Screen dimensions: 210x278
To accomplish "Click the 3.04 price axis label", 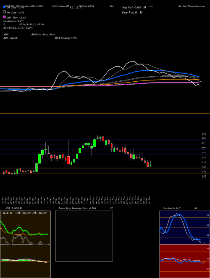I will [203, 138].
